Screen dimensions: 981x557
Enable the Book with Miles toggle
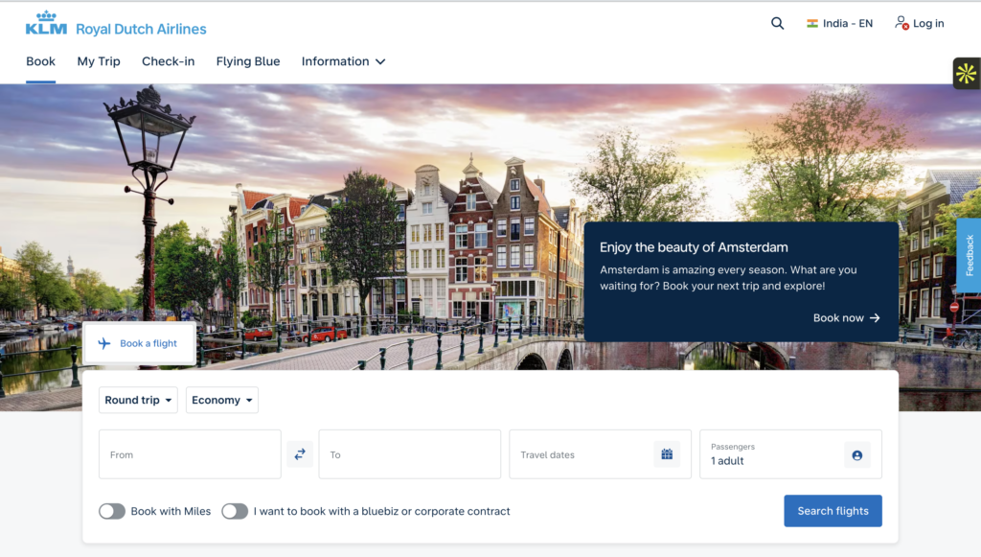(112, 511)
